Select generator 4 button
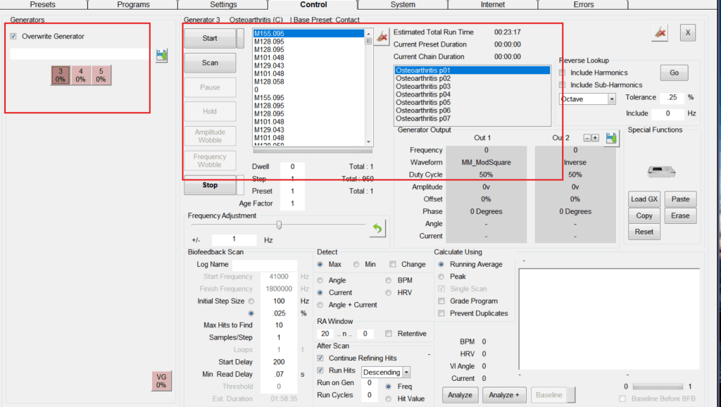Image resolution: width=721 pixels, height=407 pixels. pyautogui.click(x=81, y=75)
